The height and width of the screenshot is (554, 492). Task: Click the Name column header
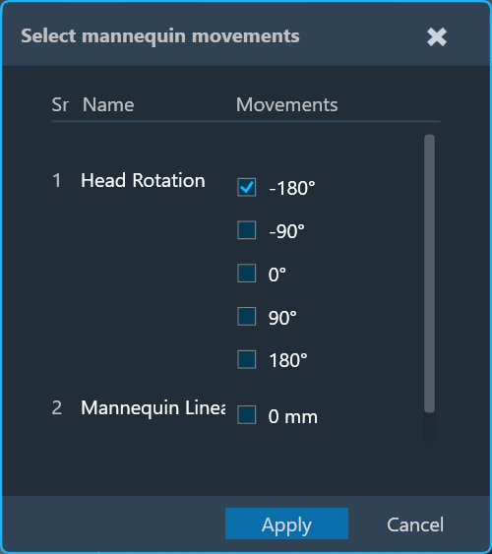click(108, 104)
